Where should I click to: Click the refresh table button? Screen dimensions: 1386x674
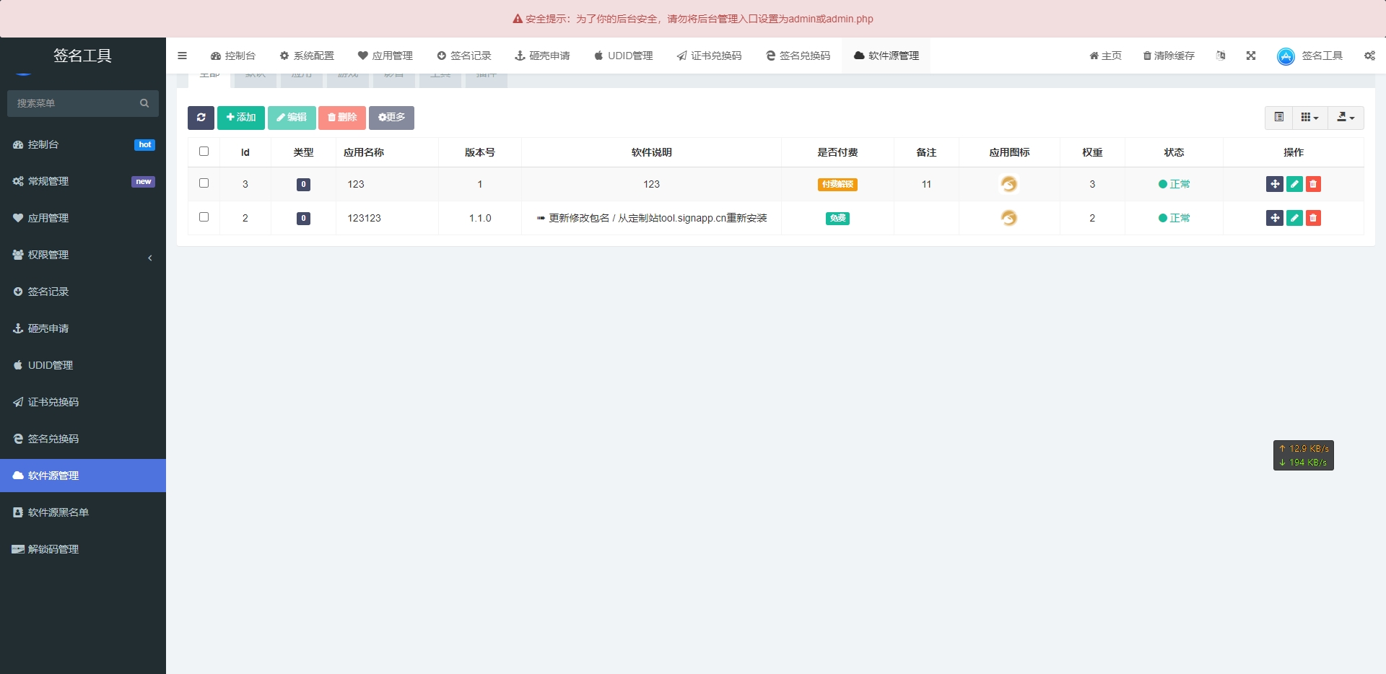click(201, 118)
